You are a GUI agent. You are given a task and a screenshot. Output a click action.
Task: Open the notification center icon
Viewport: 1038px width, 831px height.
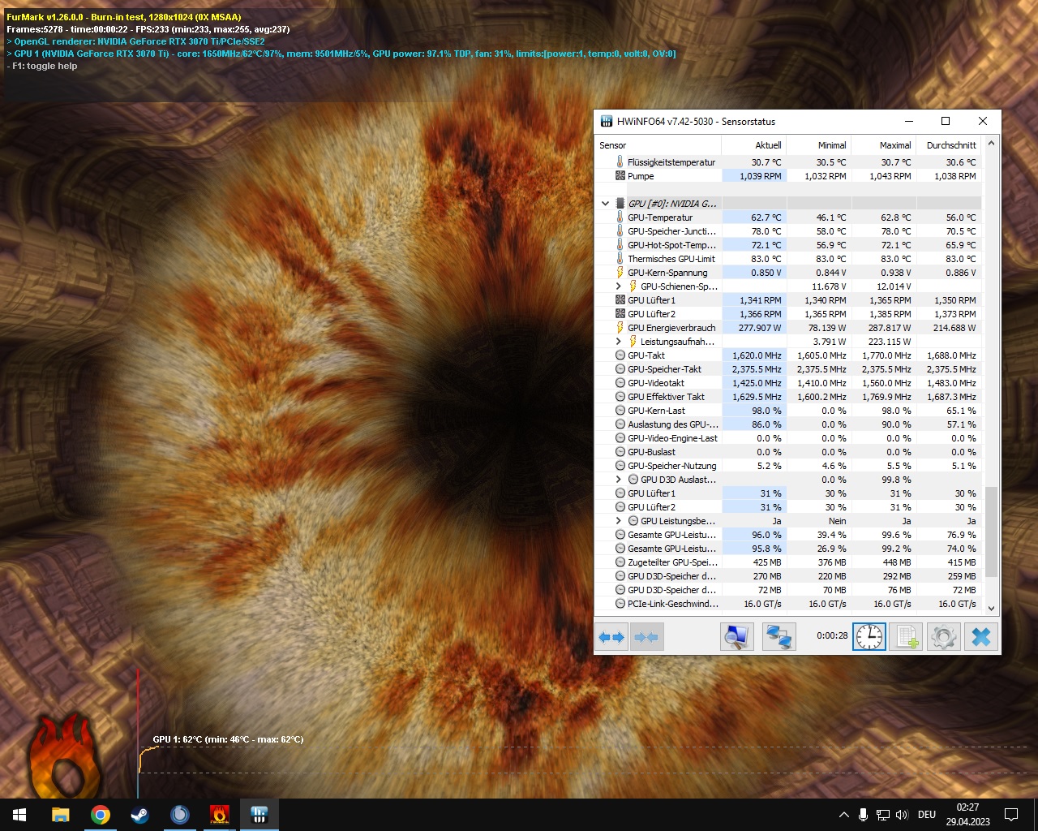coord(1011,815)
